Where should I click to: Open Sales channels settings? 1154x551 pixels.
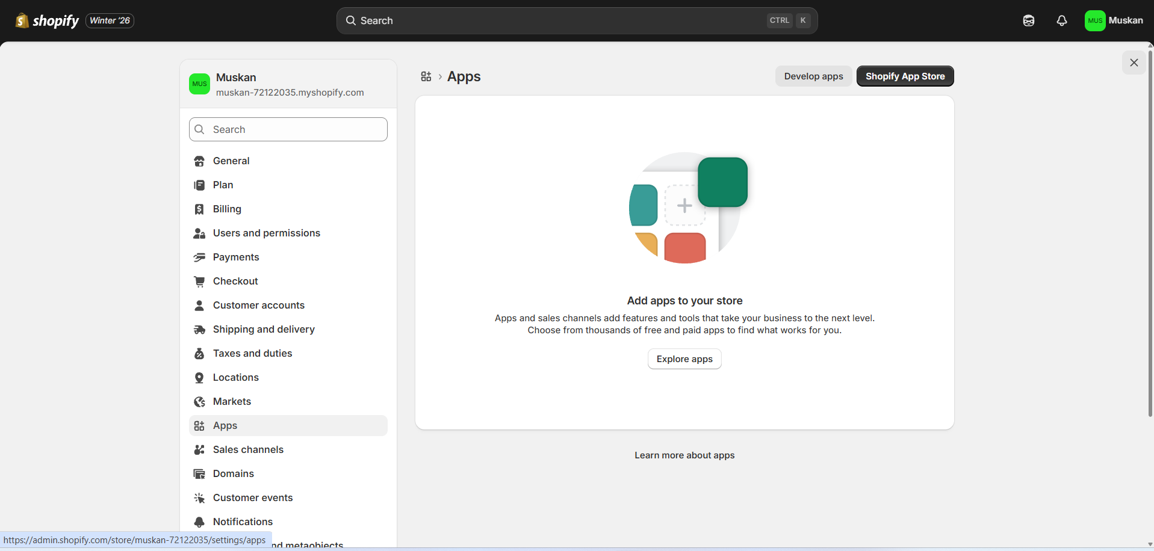tap(248, 450)
